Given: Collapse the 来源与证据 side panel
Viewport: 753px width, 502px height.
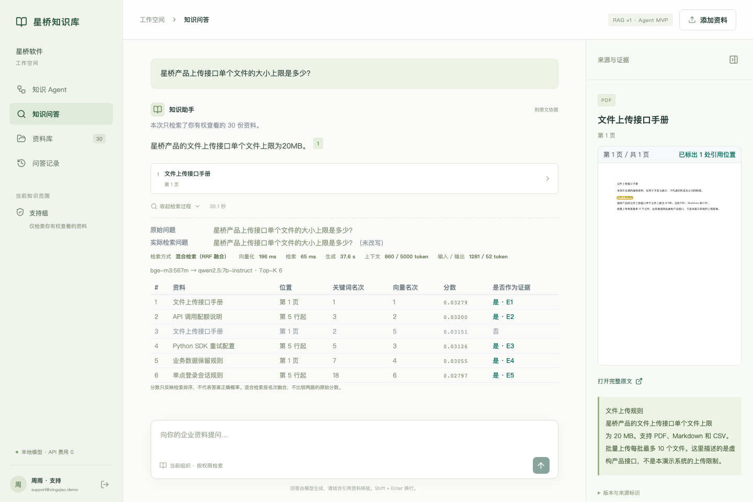Looking at the screenshot, I should coord(734,60).
